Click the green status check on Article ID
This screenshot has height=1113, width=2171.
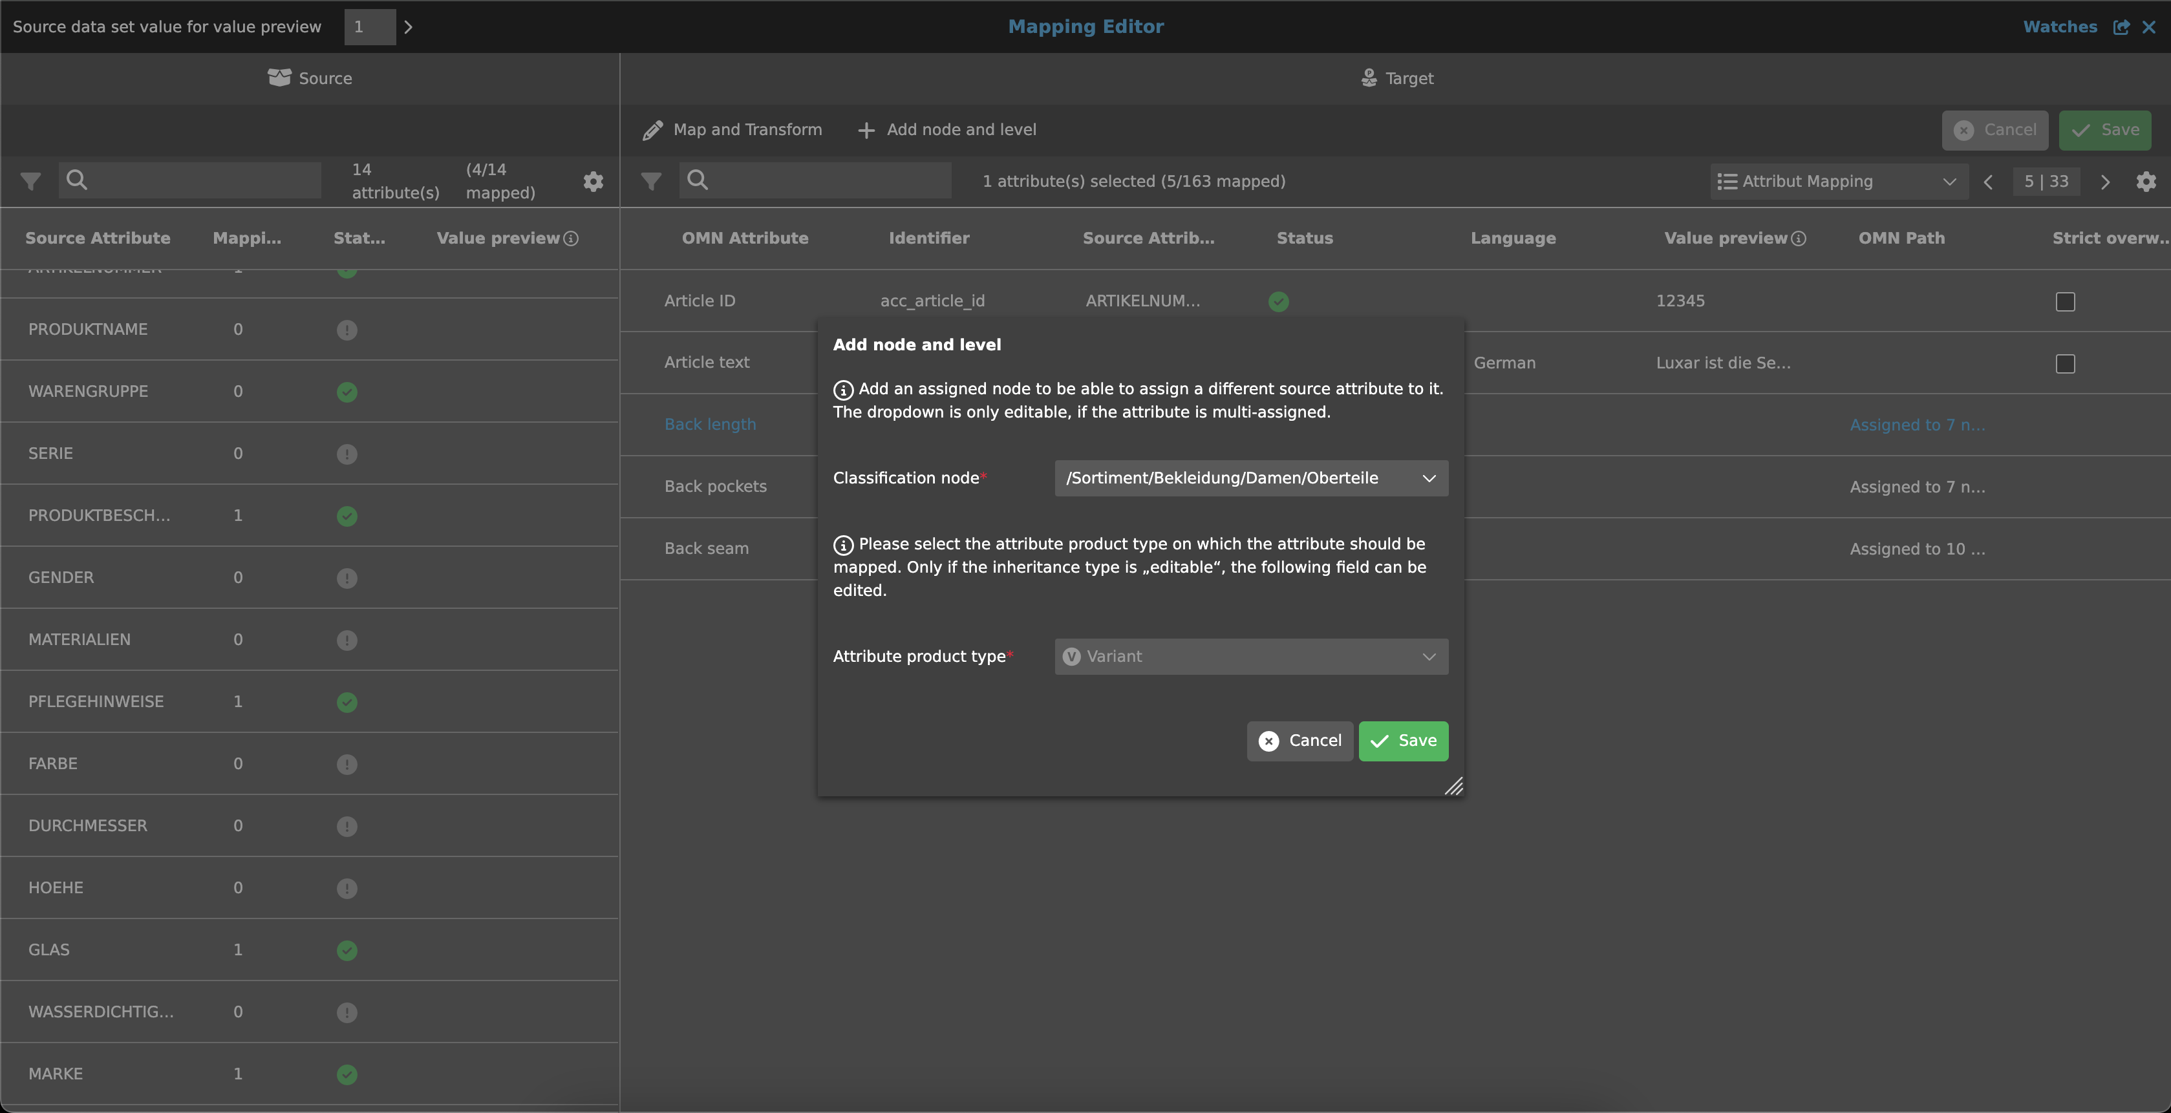tap(1279, 301)
